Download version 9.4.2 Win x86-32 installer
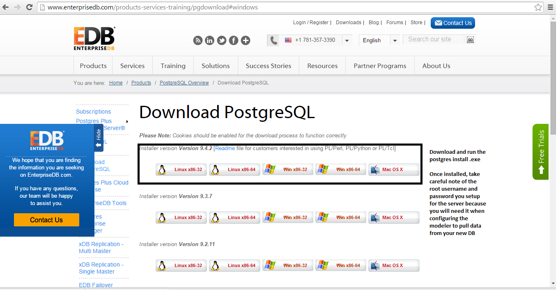The image size is (558, 292). pos(288,169)
